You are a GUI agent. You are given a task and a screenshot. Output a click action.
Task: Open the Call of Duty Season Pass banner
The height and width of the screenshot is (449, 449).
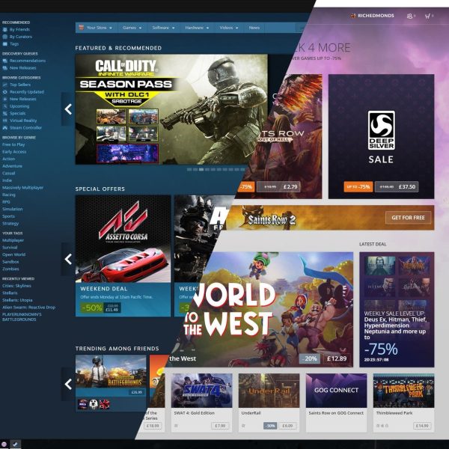coord(171,109)
